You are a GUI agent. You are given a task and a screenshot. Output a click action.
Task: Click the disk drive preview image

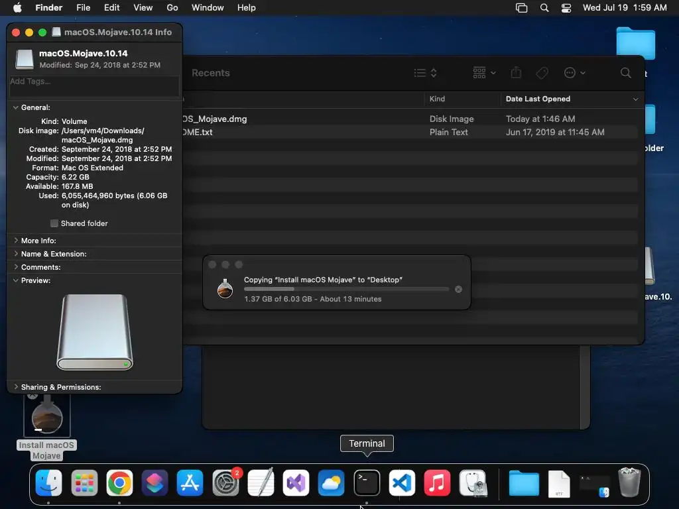click(x=95, y=332)
